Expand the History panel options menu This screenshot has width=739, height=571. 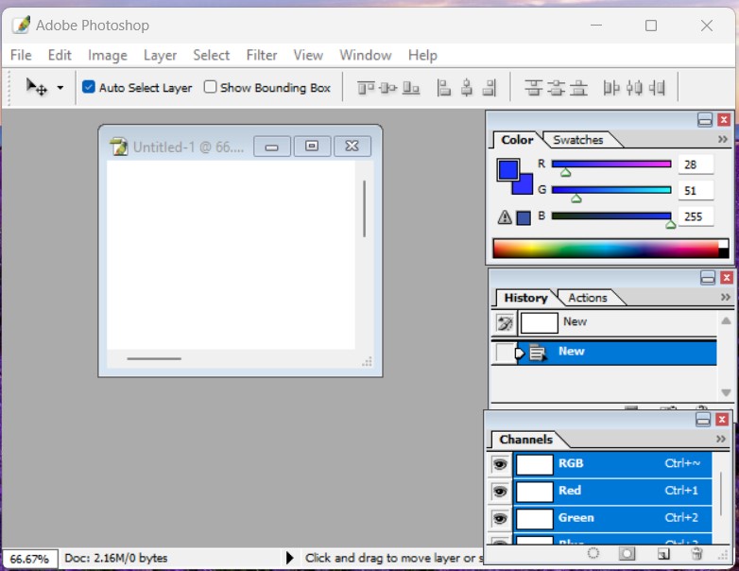(725, 298)
